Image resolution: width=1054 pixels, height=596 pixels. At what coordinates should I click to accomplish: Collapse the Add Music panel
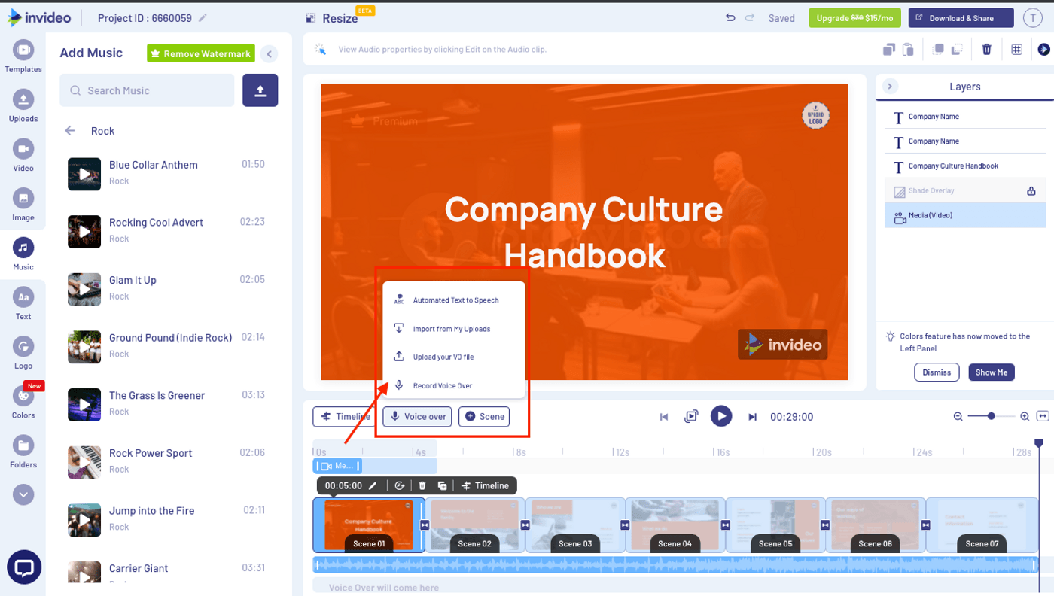(x=269, y=53)
